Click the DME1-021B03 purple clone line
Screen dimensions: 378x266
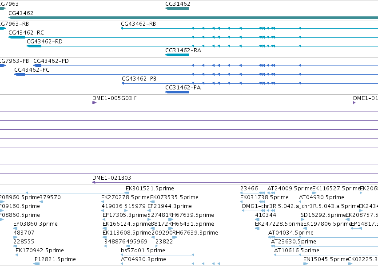point(235,182)
